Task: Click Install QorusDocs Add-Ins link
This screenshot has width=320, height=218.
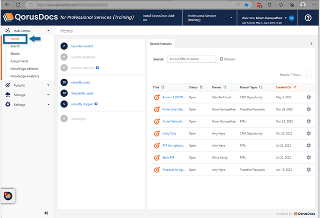Action: [159, 18]
